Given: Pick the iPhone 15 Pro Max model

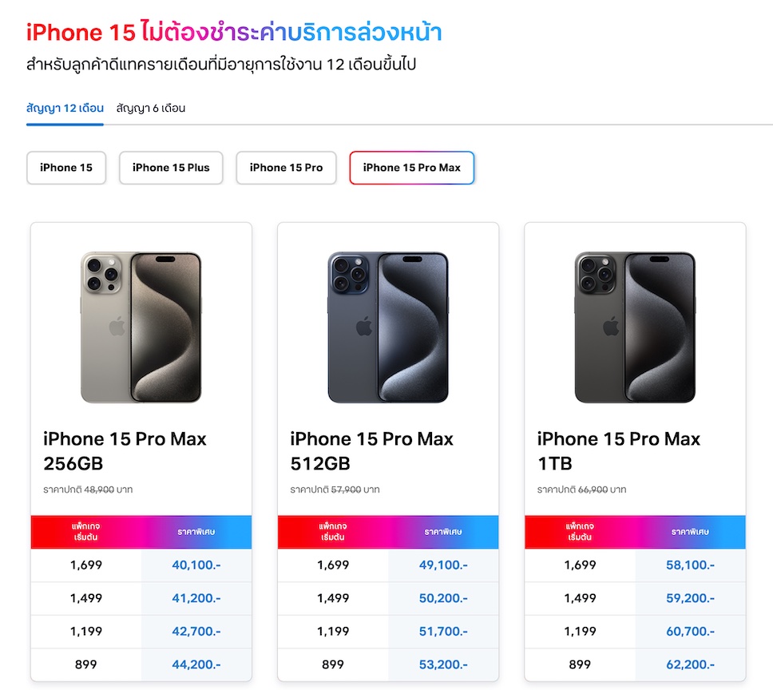Looking at the screenshot, I should click(x=411, y=168).
